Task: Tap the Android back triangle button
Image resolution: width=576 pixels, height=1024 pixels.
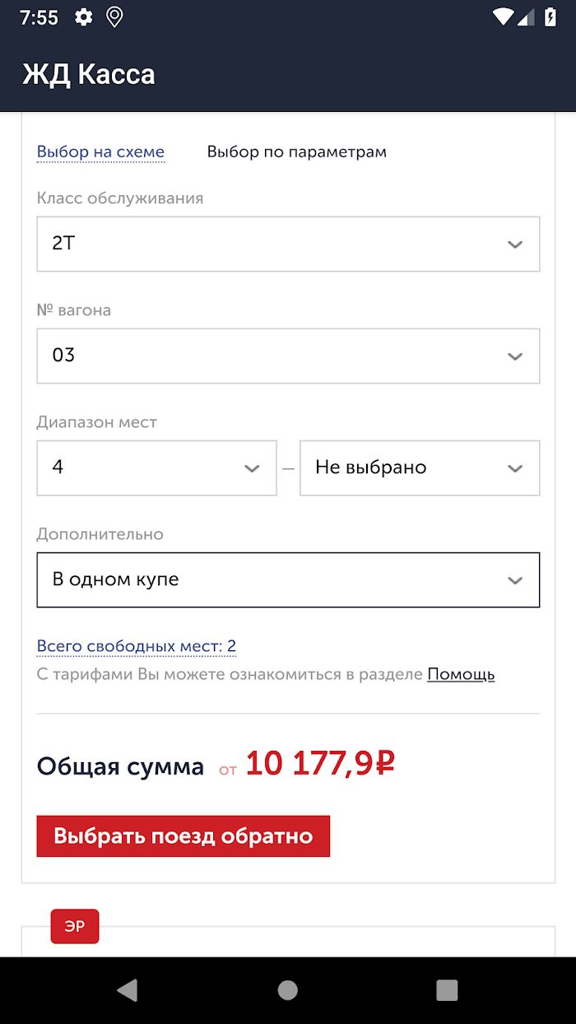Action: tap(127, 990)
